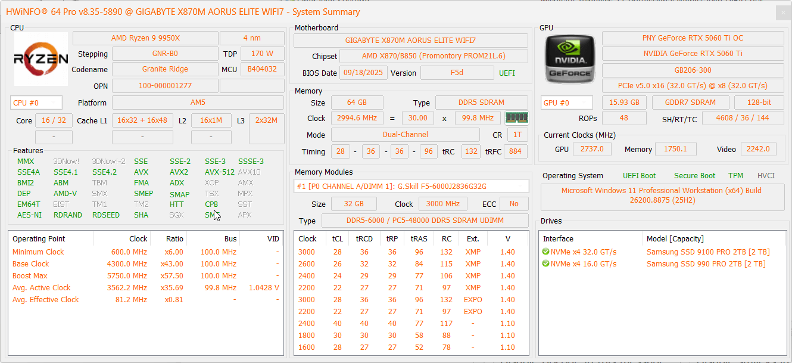The image size is (792, 363).
Task: Click the BIOS version F5d field
Action: pos(457,73)
